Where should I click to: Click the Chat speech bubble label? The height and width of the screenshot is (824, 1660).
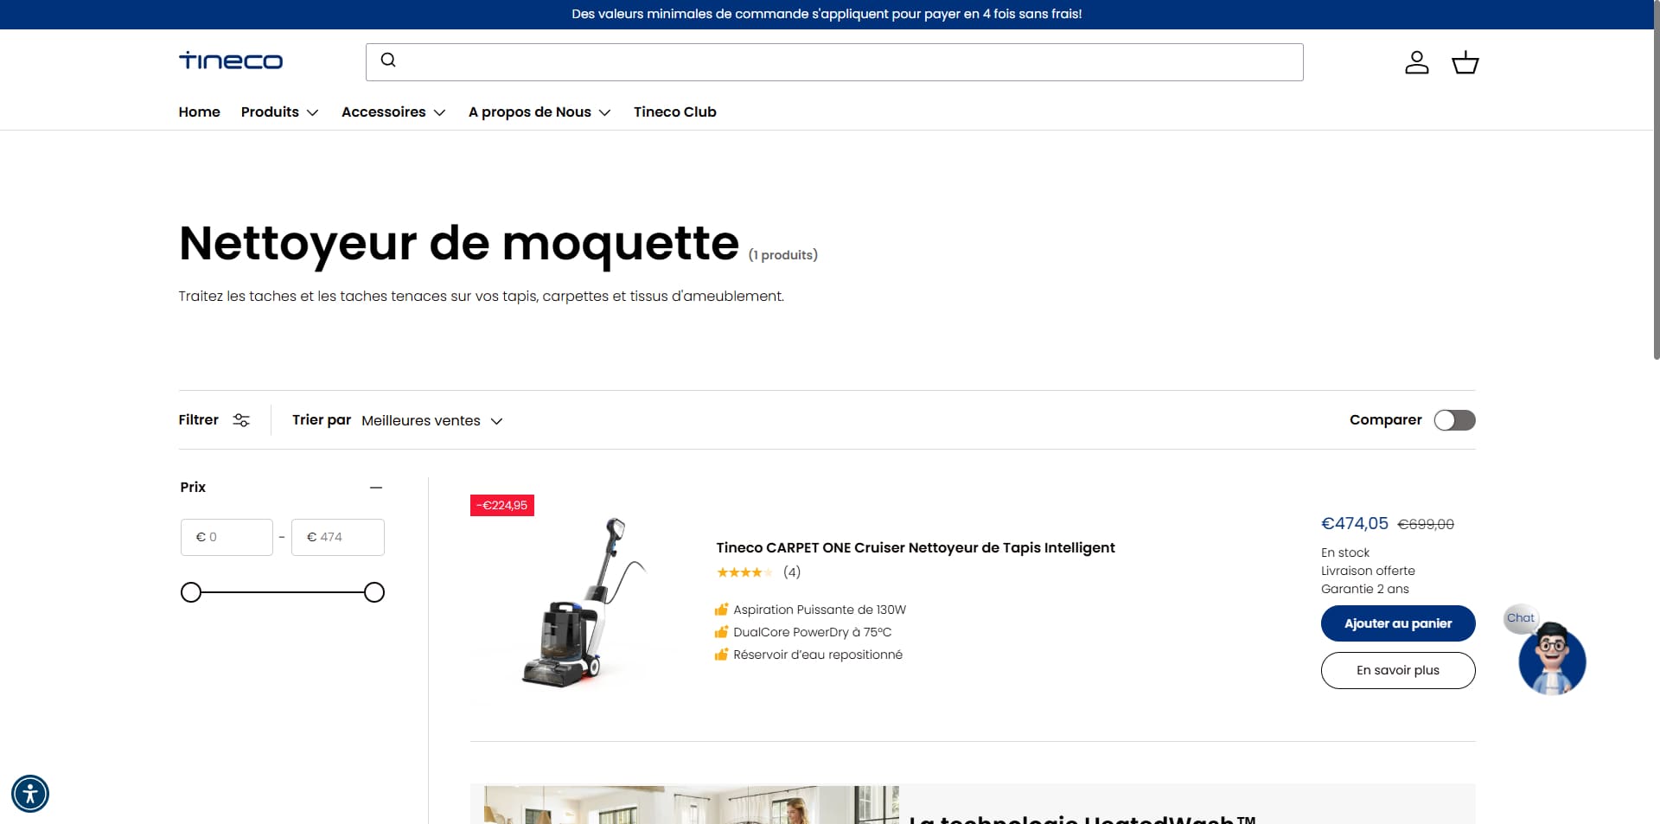[x=1520, y=617]
